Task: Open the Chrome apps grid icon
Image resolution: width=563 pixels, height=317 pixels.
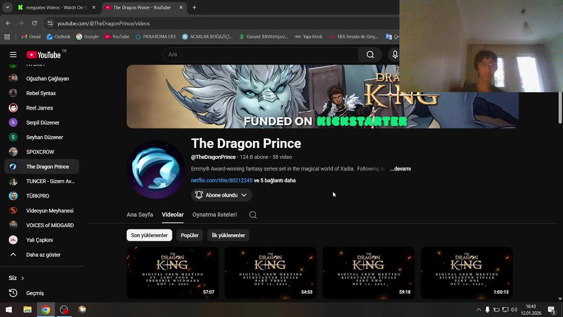Action: pyautogui.click(x=7, y=37)
